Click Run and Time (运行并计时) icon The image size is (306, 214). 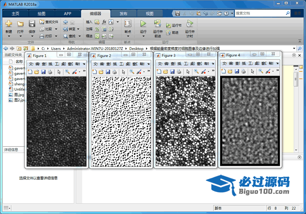(190, 24)
